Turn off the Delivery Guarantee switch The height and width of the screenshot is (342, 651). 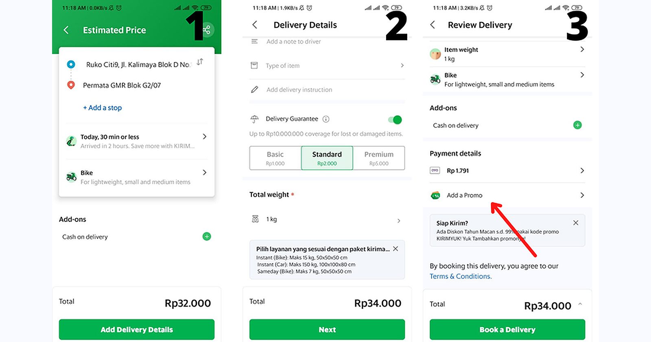click(x=395, y=120)
